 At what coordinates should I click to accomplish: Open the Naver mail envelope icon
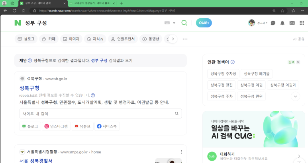point(292,23)
